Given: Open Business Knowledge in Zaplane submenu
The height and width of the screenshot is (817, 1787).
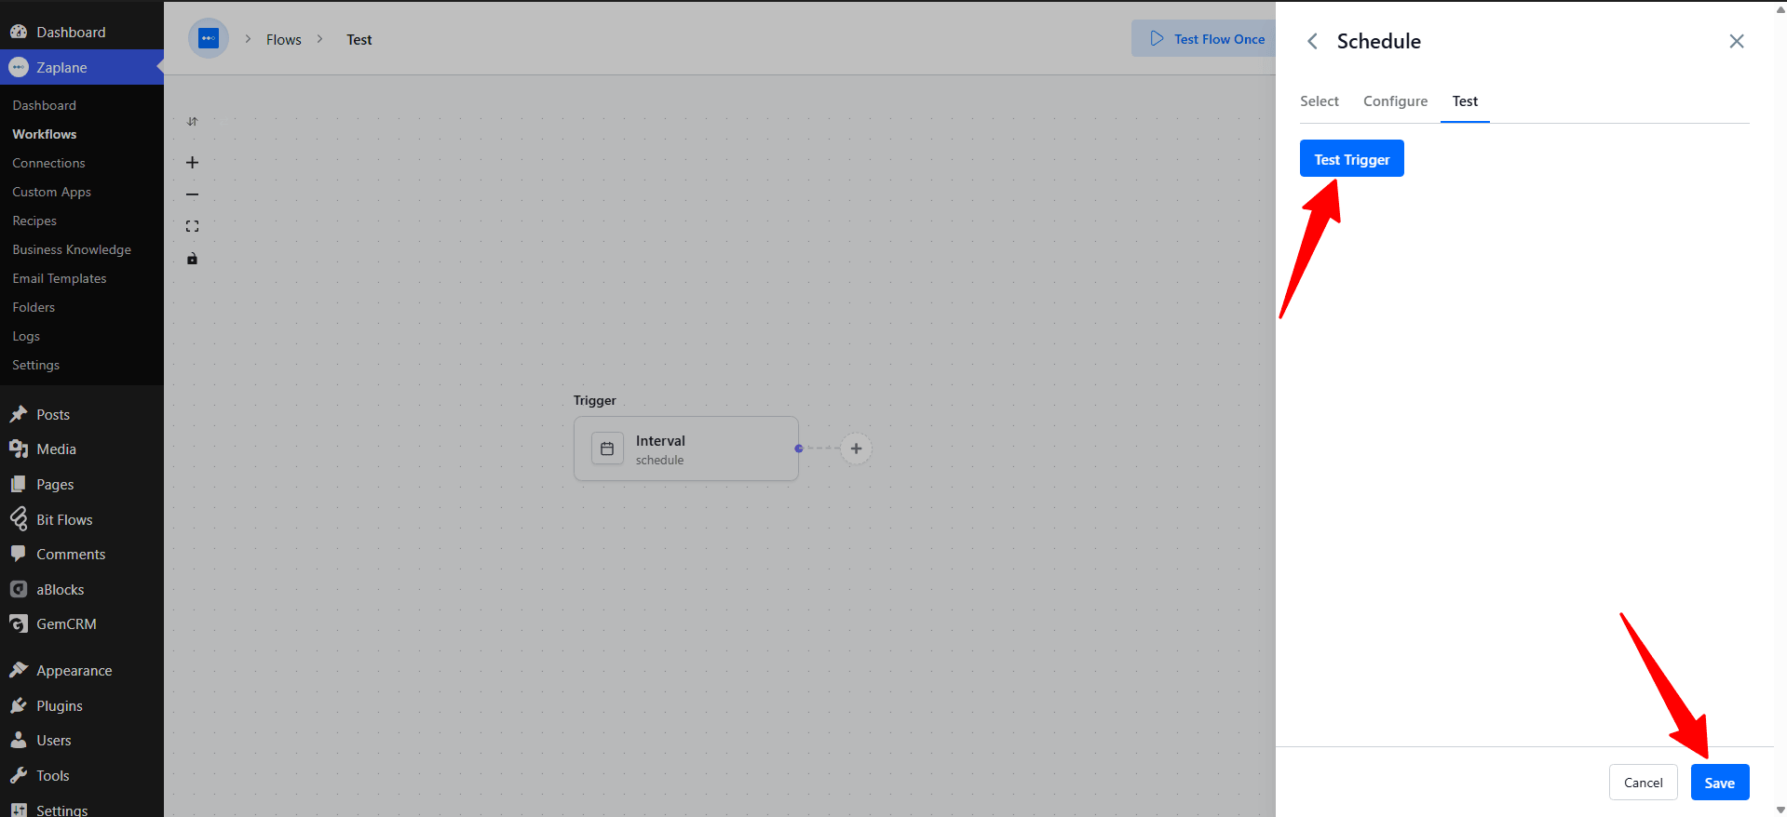Looking at the screenshot, I should tap(72, 249).
